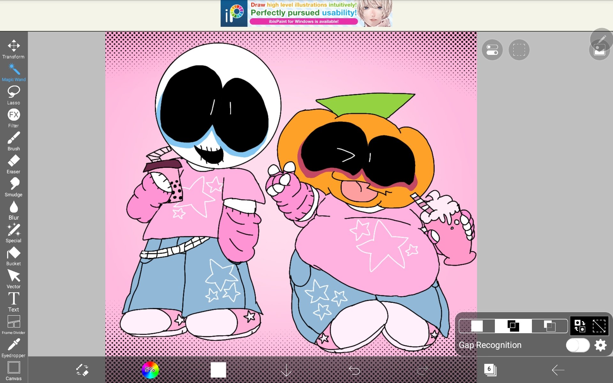Viewport: 613px width, 383px height.
Task: Hide toolbar with the down arrow
Action: point(286,370)
